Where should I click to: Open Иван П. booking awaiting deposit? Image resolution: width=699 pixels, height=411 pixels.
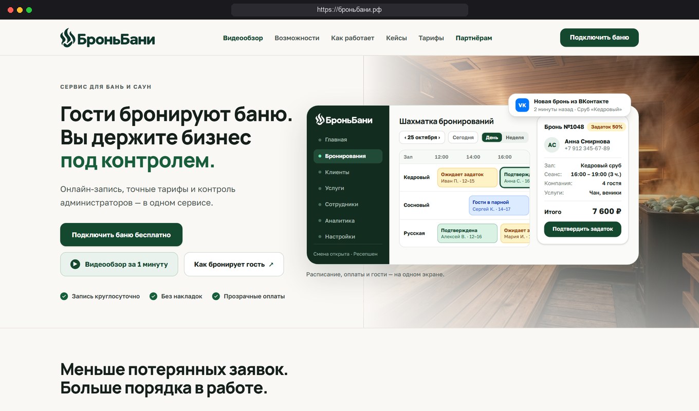pyautogui.click(x=467, y=178)
